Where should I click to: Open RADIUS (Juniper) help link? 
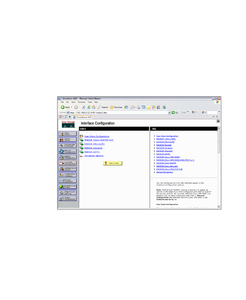[164, 148]
